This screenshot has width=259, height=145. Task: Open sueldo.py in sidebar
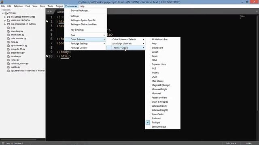click(x=15, y=67)
